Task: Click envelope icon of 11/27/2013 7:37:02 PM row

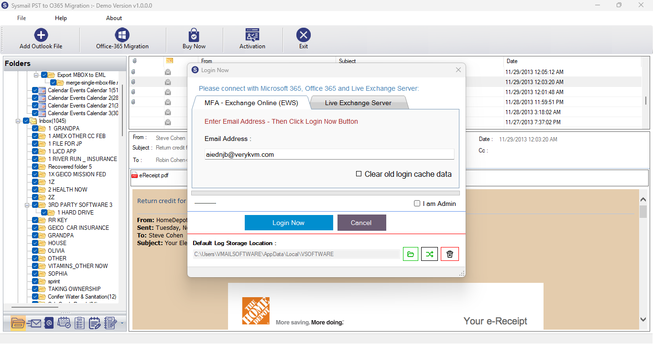Action: pos(168,122)
